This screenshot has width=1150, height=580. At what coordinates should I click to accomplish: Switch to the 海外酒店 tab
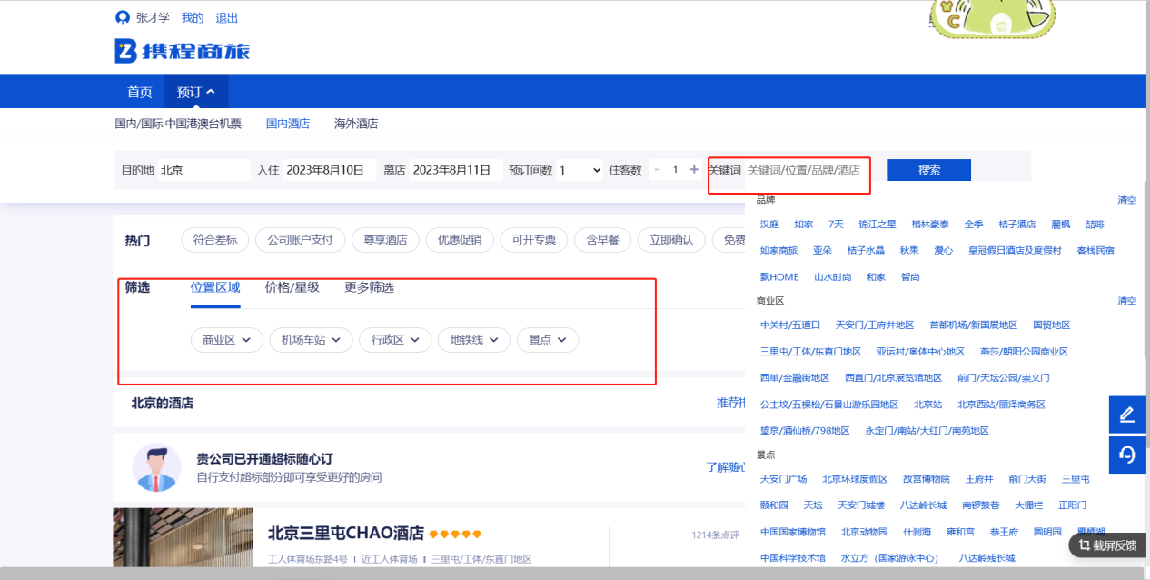[x=356, y=124]
